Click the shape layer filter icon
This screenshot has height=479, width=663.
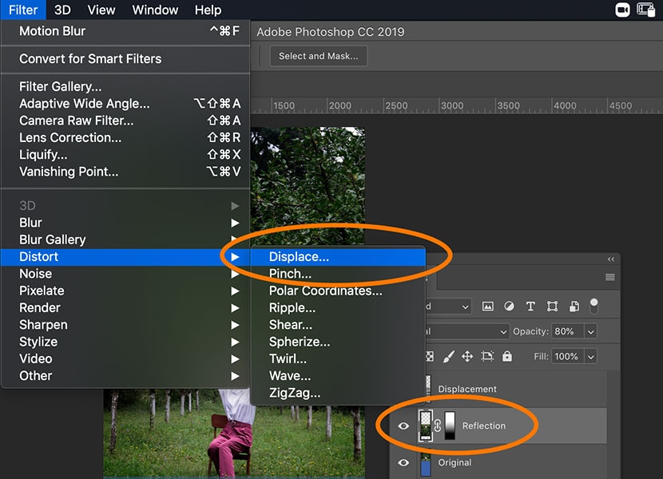pyautogui.click(x=552, y=307)
